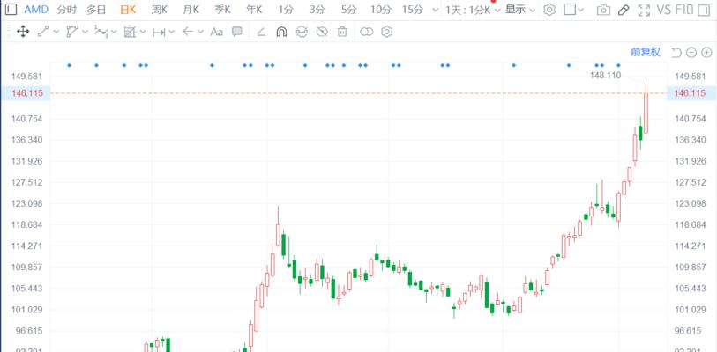Toggle the left sidebar panel icon

point(11,10)
